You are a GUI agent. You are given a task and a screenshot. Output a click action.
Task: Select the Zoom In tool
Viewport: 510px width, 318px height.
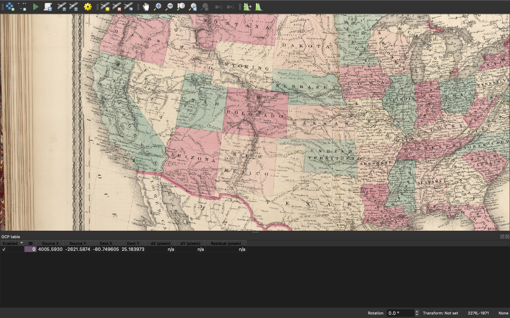click(x=157, y=7)
